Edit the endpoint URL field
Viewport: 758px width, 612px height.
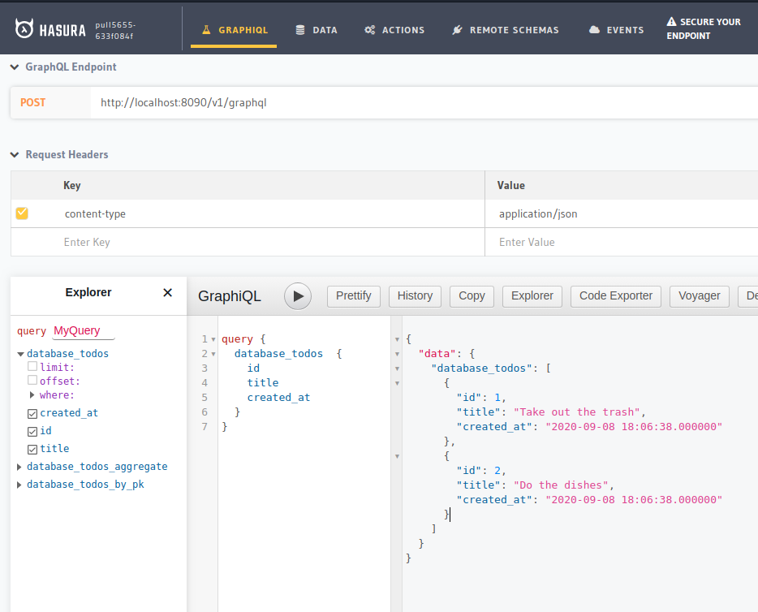(424, 102)
